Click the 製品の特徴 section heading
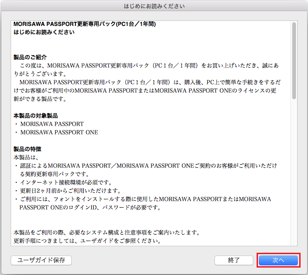The width and height of the screenshot is (308, 275). pos(28,149)
